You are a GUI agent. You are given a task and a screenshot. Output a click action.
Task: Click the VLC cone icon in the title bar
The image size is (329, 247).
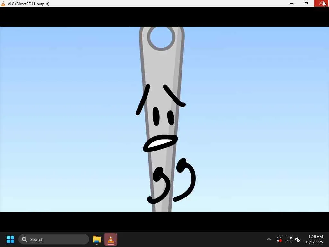click(x=3, y=4)
